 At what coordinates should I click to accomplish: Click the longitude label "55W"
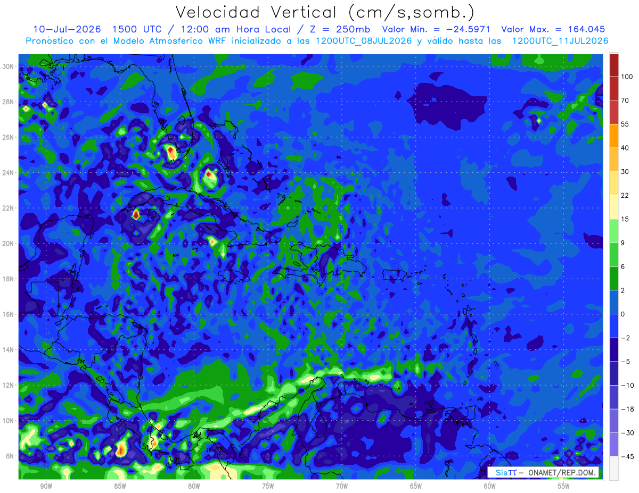point(564,486)
